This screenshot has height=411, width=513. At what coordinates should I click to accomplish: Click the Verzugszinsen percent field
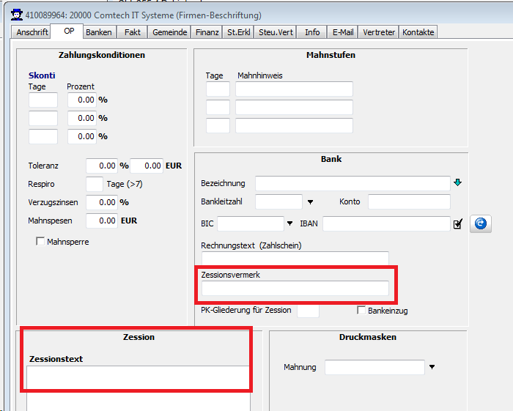(x=102, y=202)
